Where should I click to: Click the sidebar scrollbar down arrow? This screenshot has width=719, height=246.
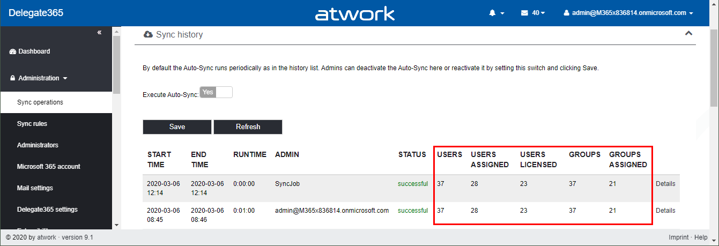pos(116,225)
